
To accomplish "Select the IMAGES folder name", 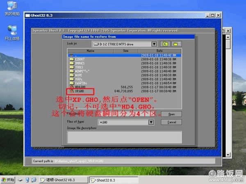I will (x=80, y=63).
